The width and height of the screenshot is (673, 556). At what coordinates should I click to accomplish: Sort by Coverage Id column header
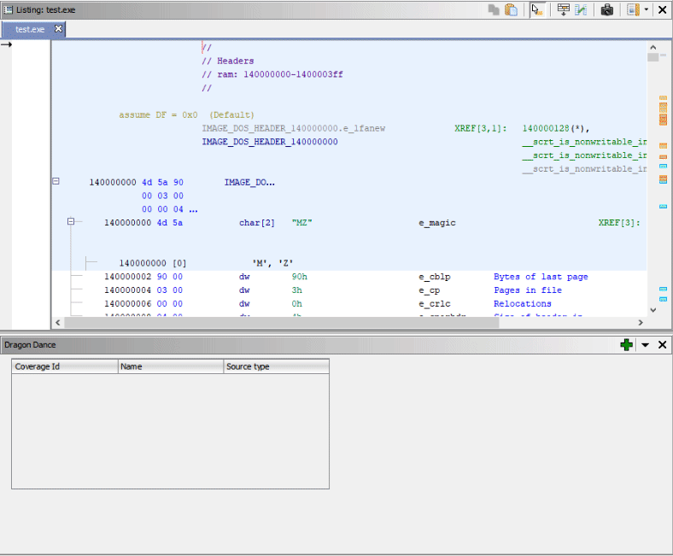pyautogui.click(x=64, y=366)
